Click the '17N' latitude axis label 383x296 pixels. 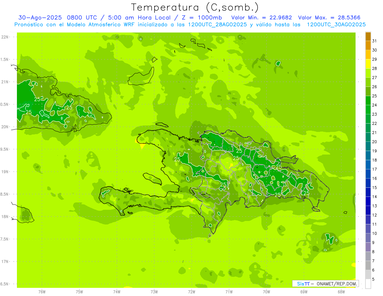pos(5,262)
